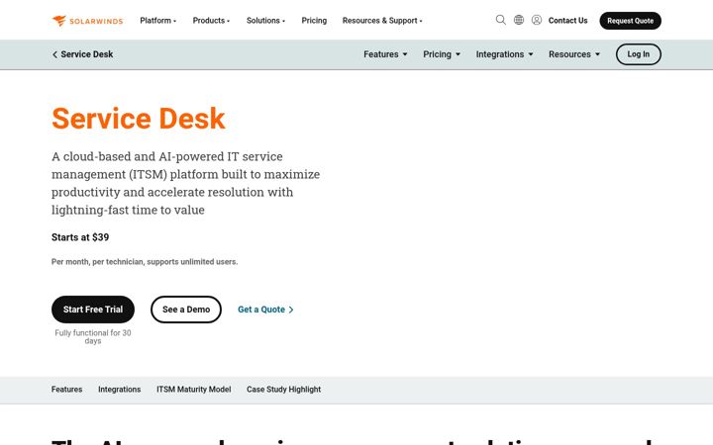Expand the Integrations dropdown in sub-navigation

click(x=504, y=54)
